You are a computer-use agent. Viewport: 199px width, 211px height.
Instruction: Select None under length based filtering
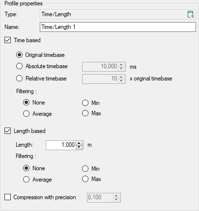point(26,168)
